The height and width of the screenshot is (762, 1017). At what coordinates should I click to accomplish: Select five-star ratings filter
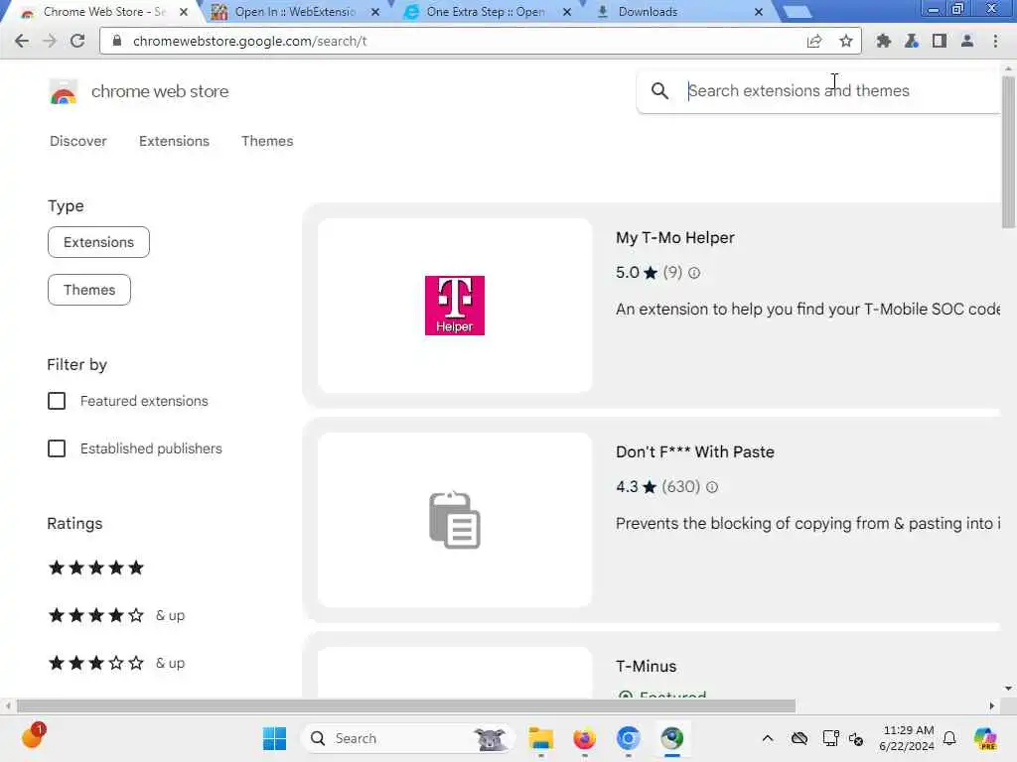[96, 568]
